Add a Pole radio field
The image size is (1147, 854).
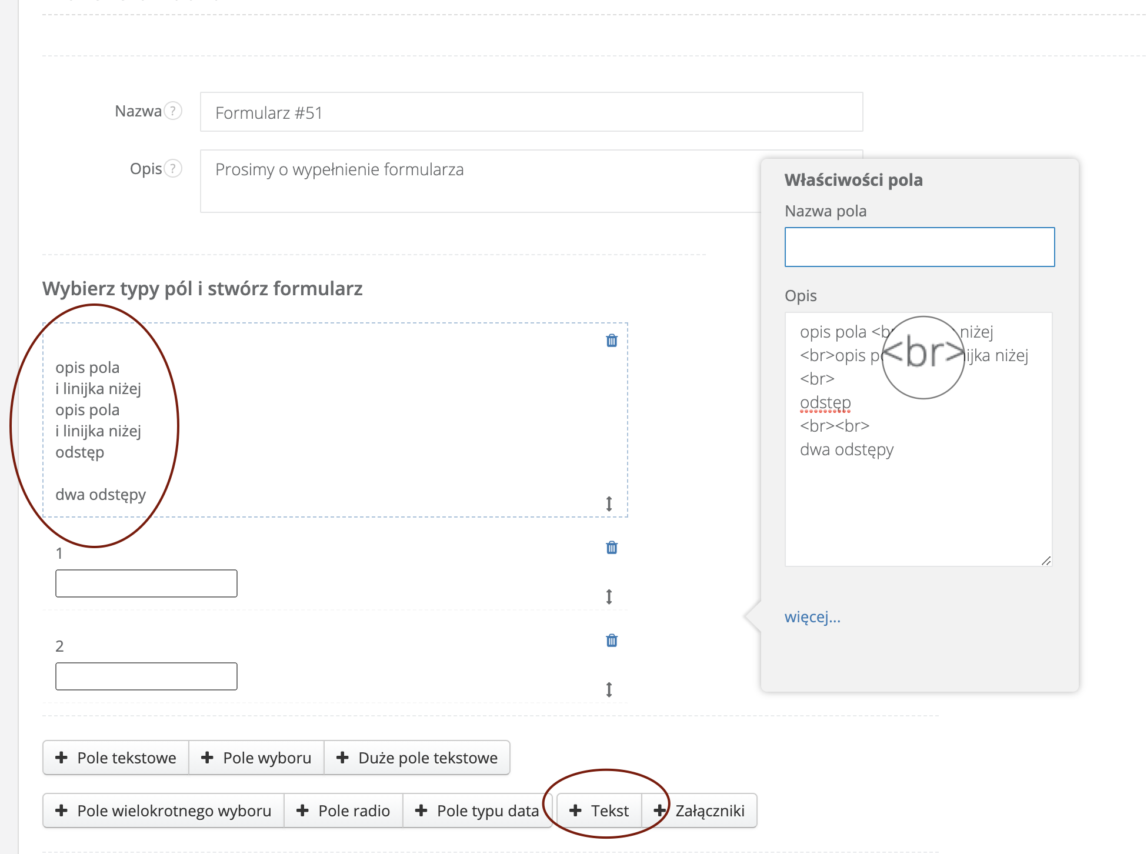click(x=344, y=810)
